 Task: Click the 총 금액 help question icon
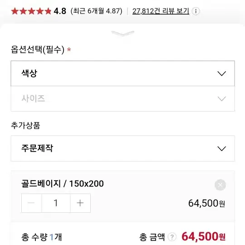172,237
